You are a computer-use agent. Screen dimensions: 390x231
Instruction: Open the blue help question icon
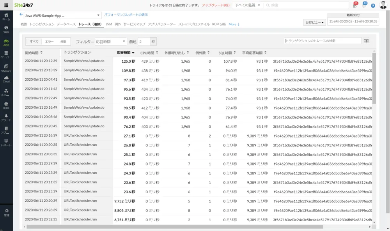point(373,5)
